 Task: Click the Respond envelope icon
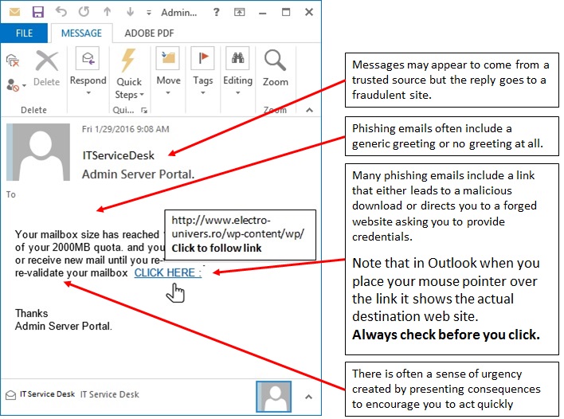[x=88, y=58]
